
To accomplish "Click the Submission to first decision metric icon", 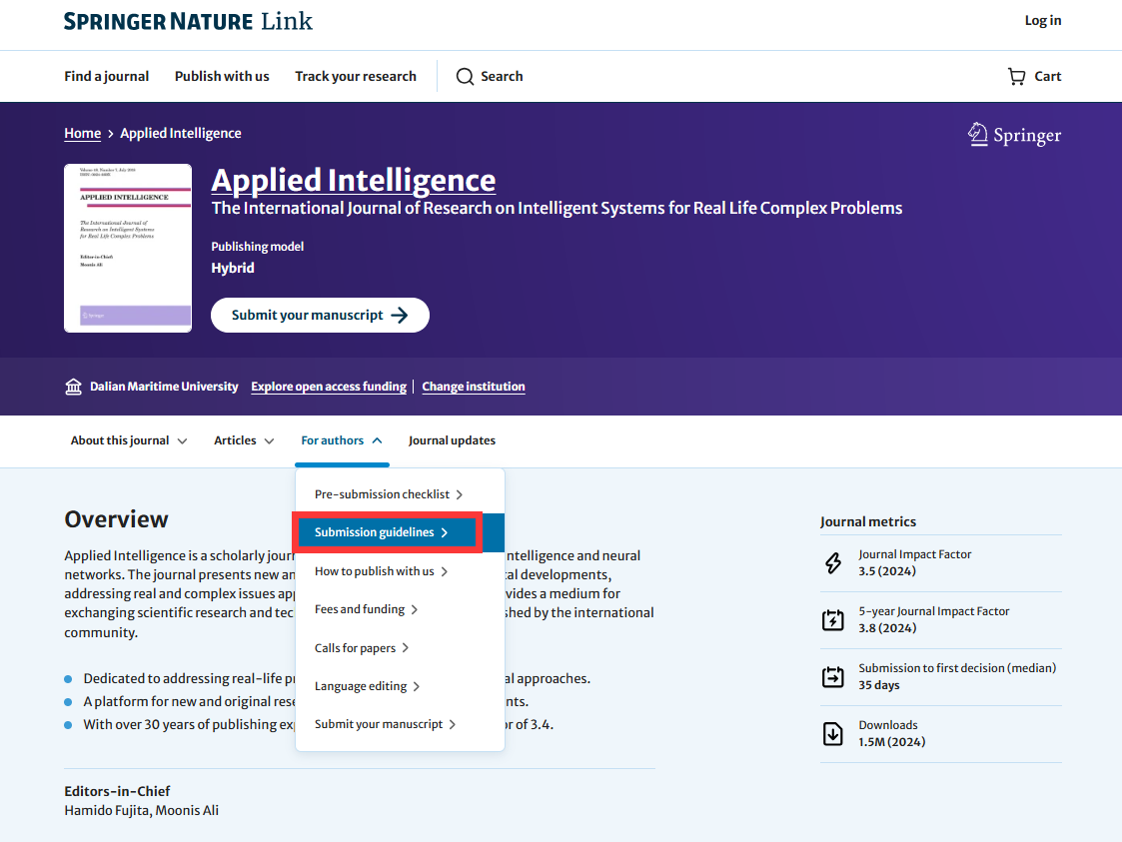I will pyautogui.click(x=834, y=676).
